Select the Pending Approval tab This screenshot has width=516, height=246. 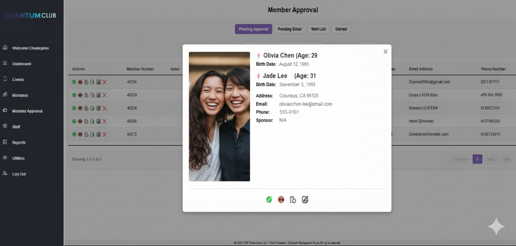point(253,29)
